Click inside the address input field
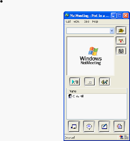Viewport: 130px width, 141px height. 88,31
